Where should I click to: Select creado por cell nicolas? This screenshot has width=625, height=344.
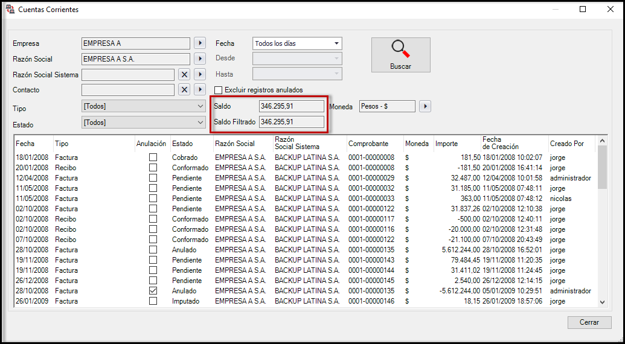click(x=561, y=199)
